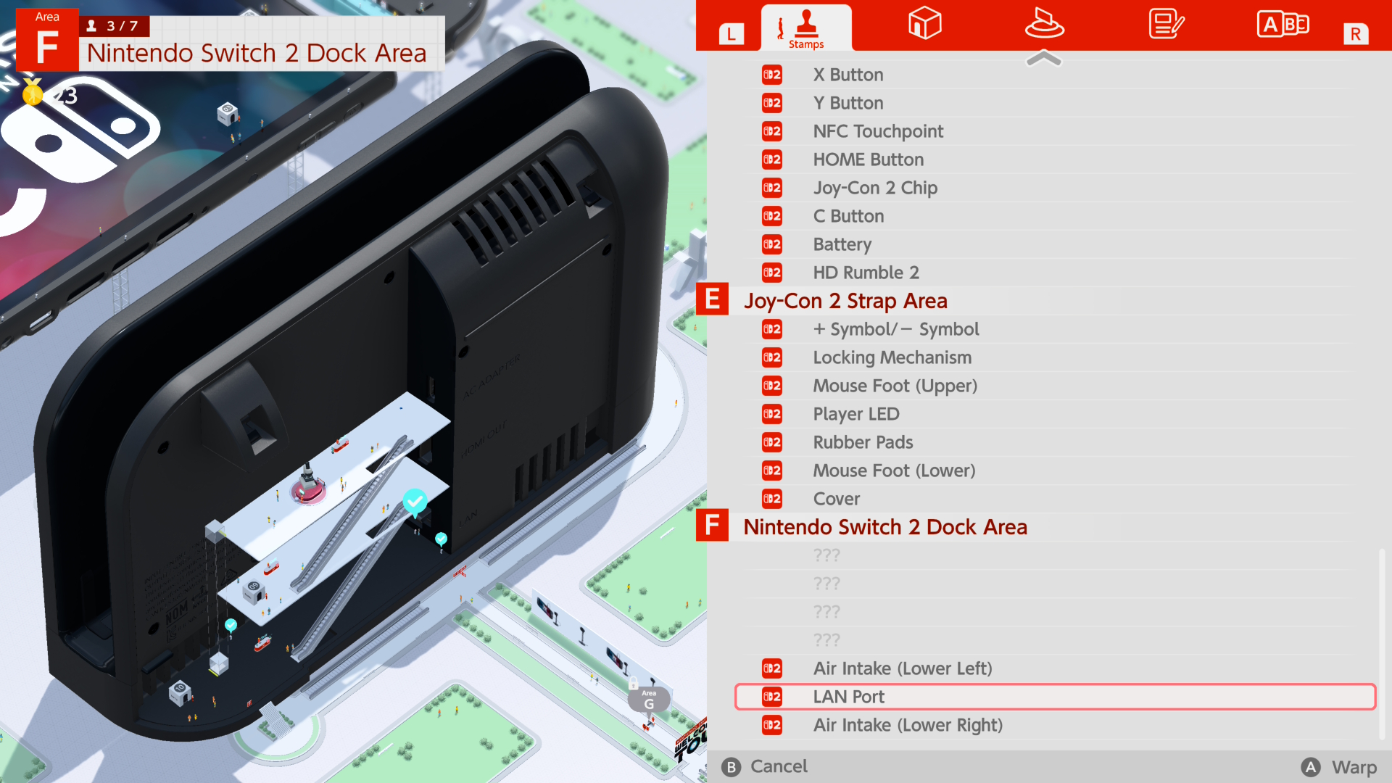Click Nintendo Switch 2 Dock Area list header
The height and width of the screenshot is (783, 1392).
pos(885,527)
